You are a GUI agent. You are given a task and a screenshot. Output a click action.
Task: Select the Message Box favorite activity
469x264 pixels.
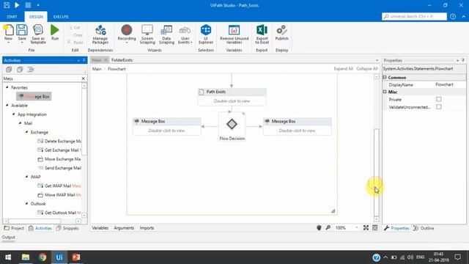pyautogui.click(x=34, y=96)
